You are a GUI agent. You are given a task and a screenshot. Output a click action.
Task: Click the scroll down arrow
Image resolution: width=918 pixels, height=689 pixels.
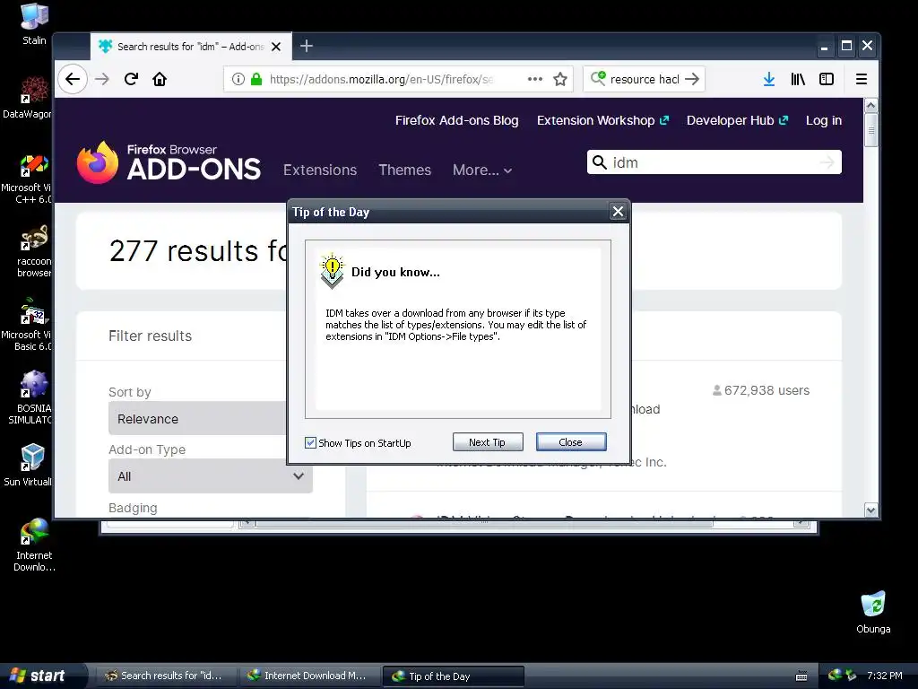pos(870,510)
